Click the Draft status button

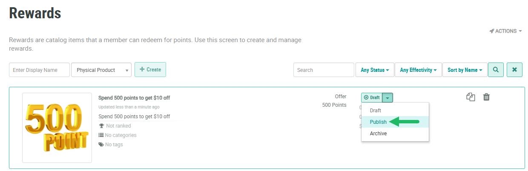click(372, 98)
